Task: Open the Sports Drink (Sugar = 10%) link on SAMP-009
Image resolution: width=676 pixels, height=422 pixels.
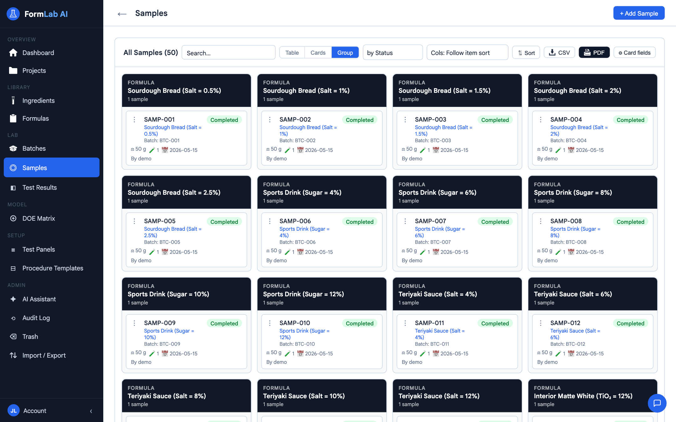Action: tap(169, 334)
